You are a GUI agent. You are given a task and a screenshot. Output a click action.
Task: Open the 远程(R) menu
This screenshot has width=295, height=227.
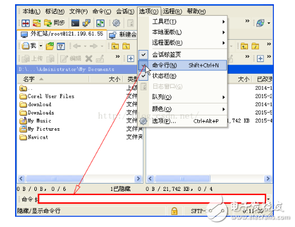pyautogui.click(x=173, y=11)
